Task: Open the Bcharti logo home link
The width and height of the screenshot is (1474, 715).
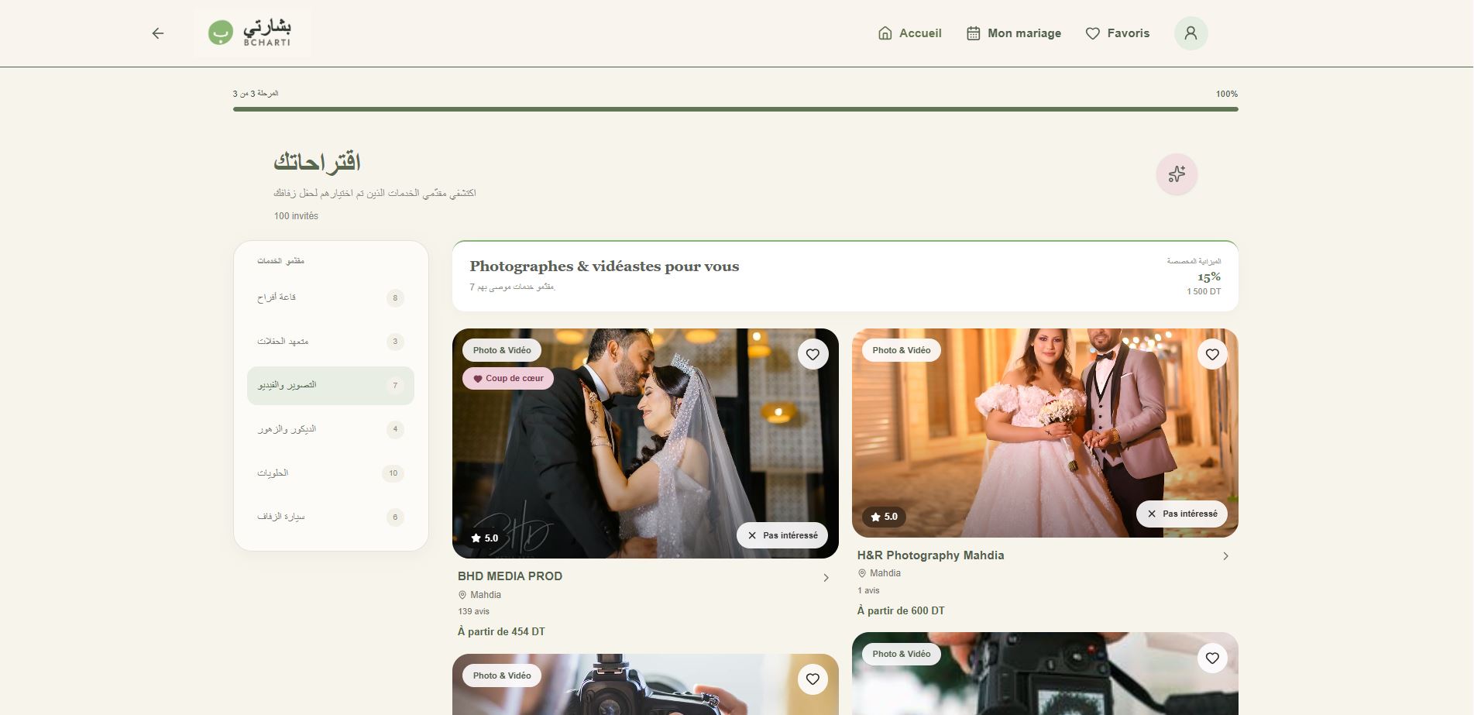Action: 252,33
